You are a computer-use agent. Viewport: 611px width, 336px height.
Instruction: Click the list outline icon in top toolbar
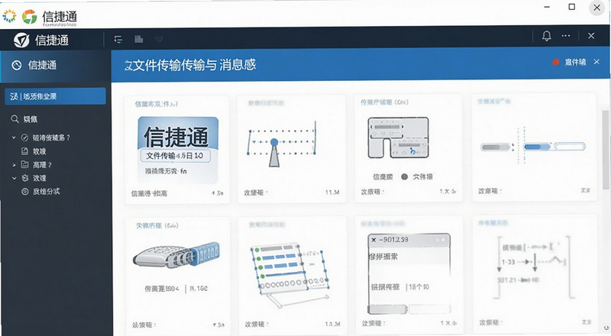[x=118, y=40]
